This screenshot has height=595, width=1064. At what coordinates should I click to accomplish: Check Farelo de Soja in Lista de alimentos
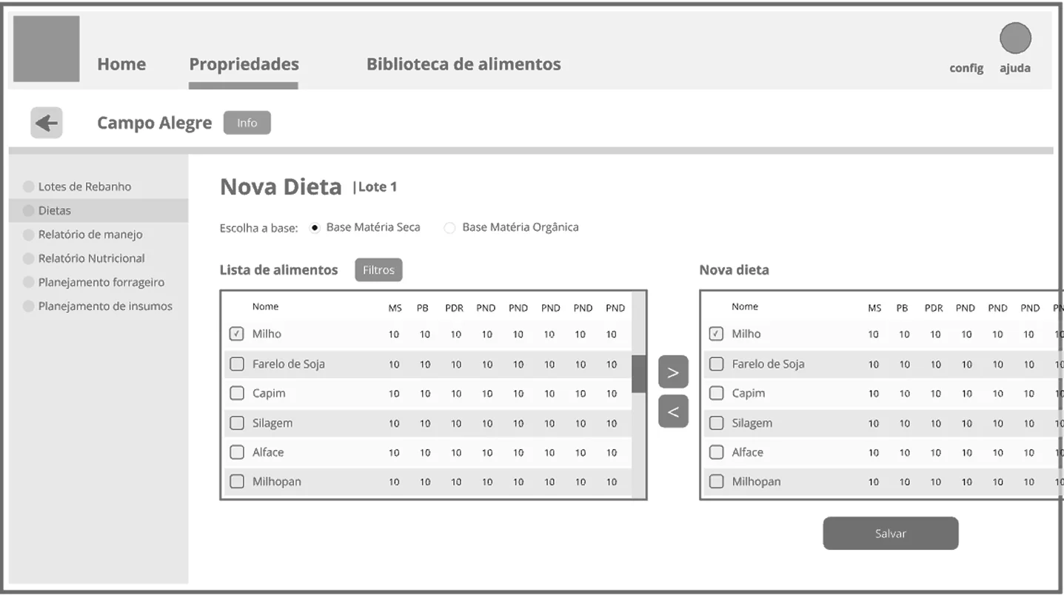(237, 364)
